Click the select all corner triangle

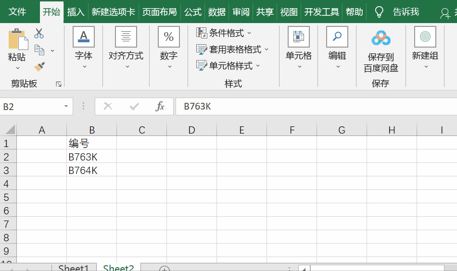coord(10,129)
